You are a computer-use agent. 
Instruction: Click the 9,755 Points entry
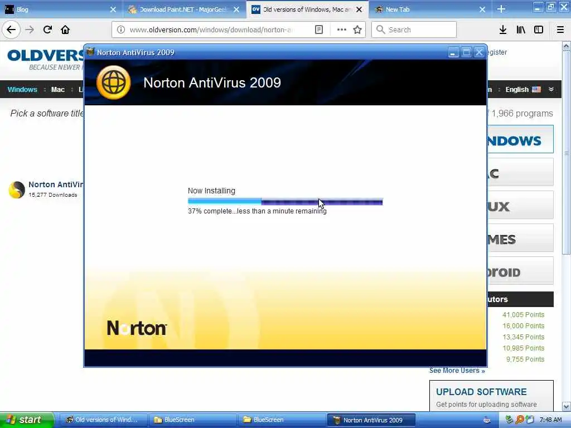[x=525, y=359]
